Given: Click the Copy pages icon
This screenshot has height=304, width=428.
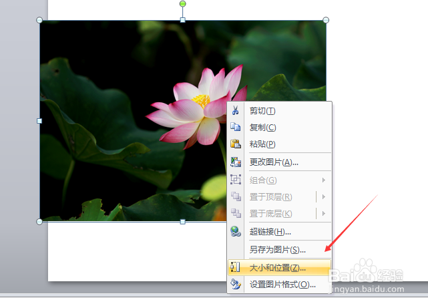Looking at the screenshot, I should coord(235,127).
